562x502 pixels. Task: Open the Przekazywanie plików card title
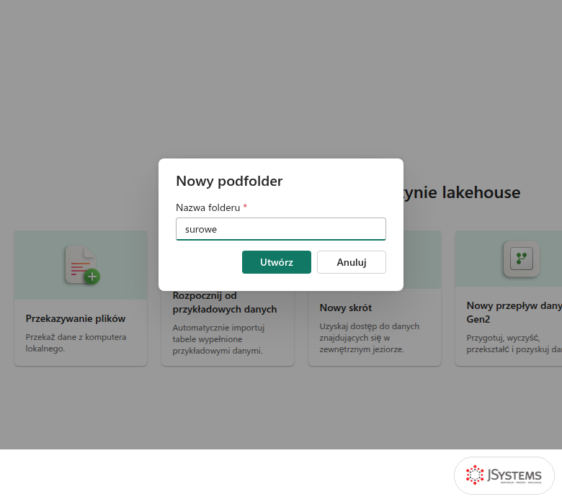[76, 318]
